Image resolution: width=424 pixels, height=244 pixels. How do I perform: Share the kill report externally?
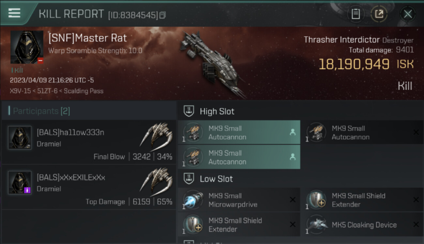[379, 14]
